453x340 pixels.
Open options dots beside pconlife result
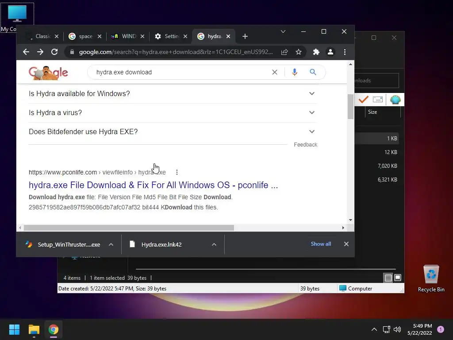tap(177, 172)
